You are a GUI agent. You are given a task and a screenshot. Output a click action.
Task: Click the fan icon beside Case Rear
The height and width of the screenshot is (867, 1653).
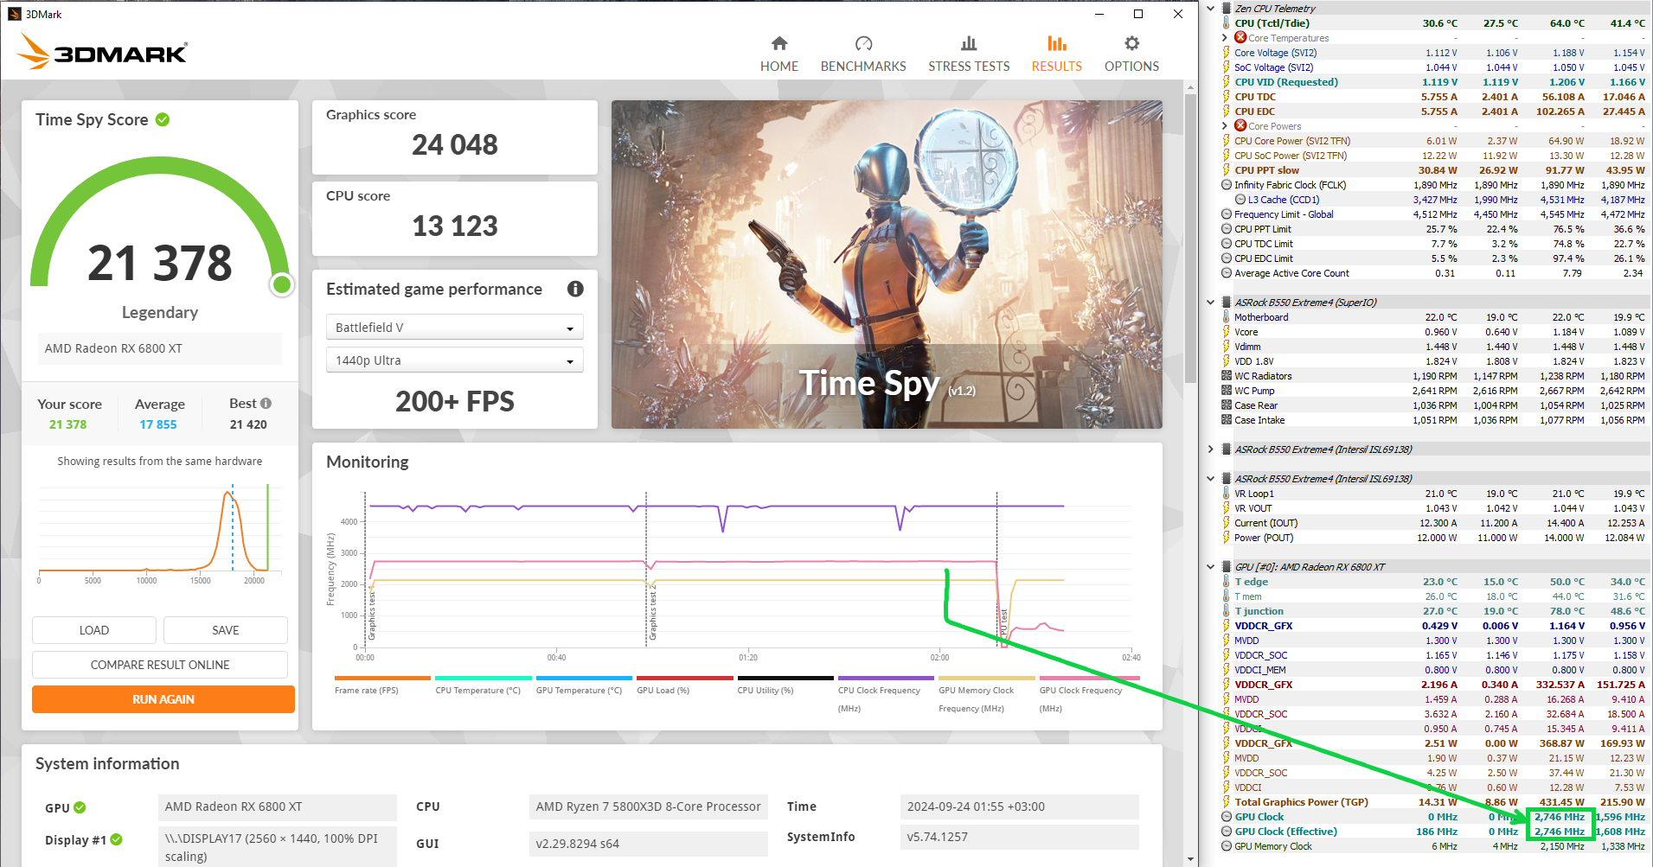(1227, 405)
